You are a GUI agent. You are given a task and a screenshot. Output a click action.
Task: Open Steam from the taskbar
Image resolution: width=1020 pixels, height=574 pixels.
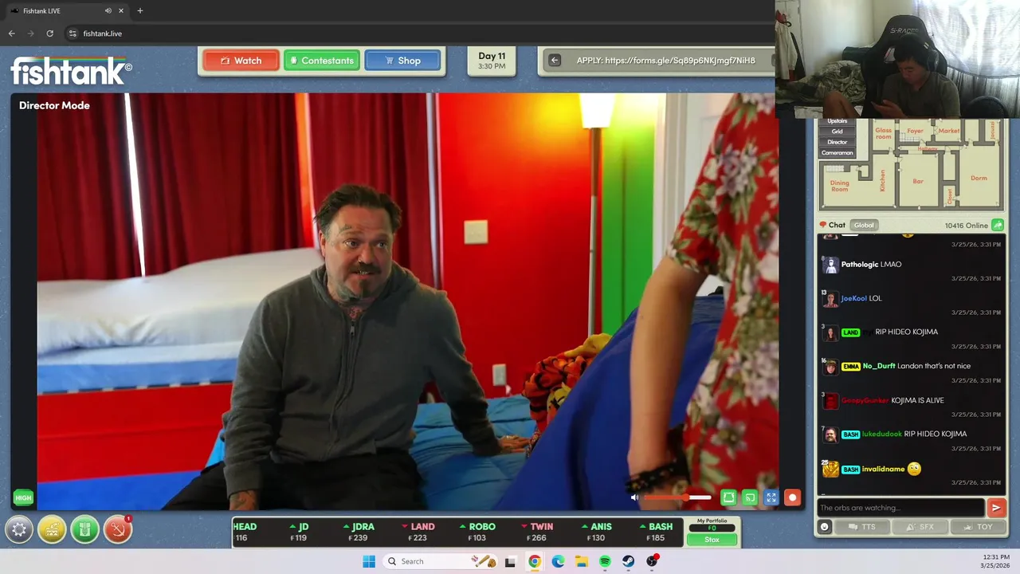629,561
